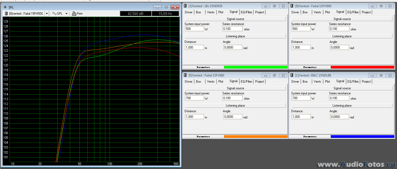Click Series resistance field in B&C 15NDL88 window
This screenshot has height=169, width=397.
pos(339,98)
